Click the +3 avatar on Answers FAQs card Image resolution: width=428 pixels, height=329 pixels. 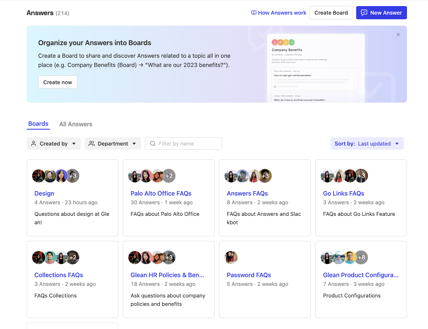tap(265, 176)
